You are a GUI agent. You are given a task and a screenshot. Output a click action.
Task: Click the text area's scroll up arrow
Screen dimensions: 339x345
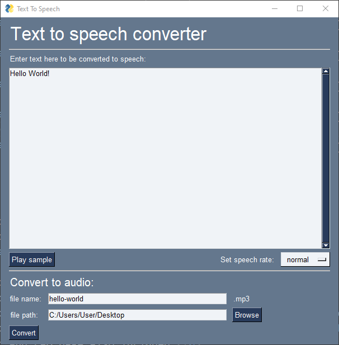(x=326, y=72)
